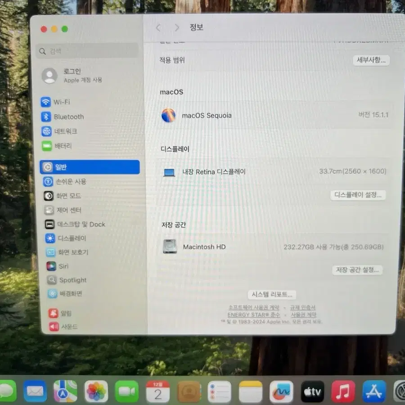405x405 pixels.
Task: Open Spotlight settings in the sidebar
Action: click(x=67, y=280)
